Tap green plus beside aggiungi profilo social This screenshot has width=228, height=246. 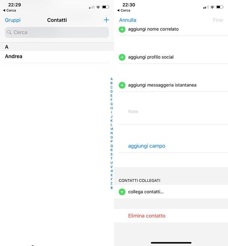tap(122, 57)
